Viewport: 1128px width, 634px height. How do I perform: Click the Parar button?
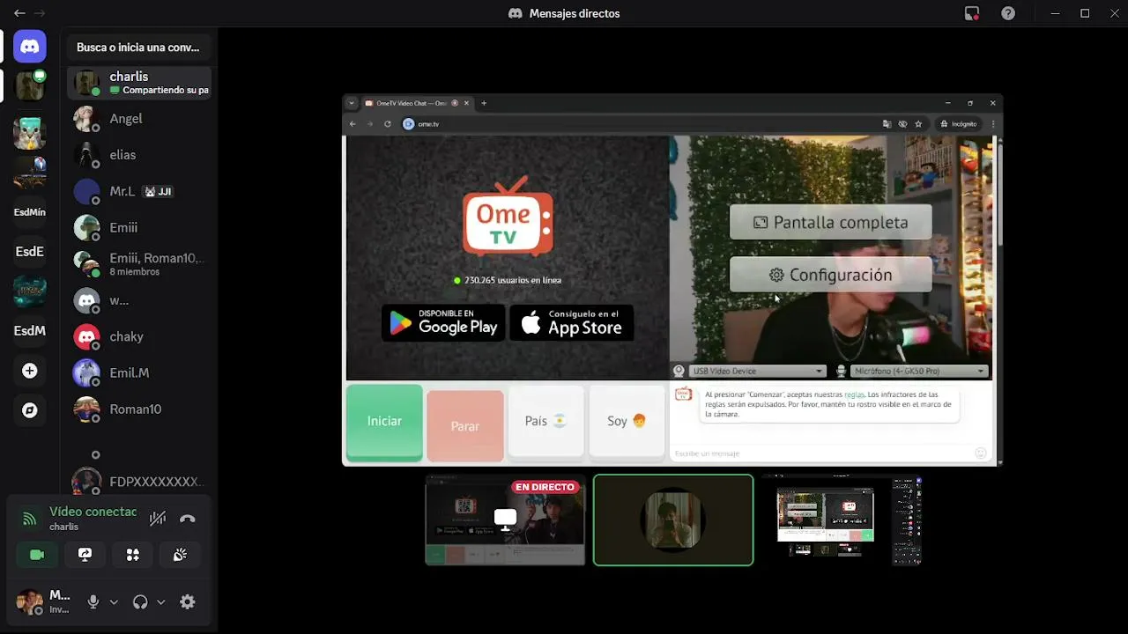pos(465,425)
